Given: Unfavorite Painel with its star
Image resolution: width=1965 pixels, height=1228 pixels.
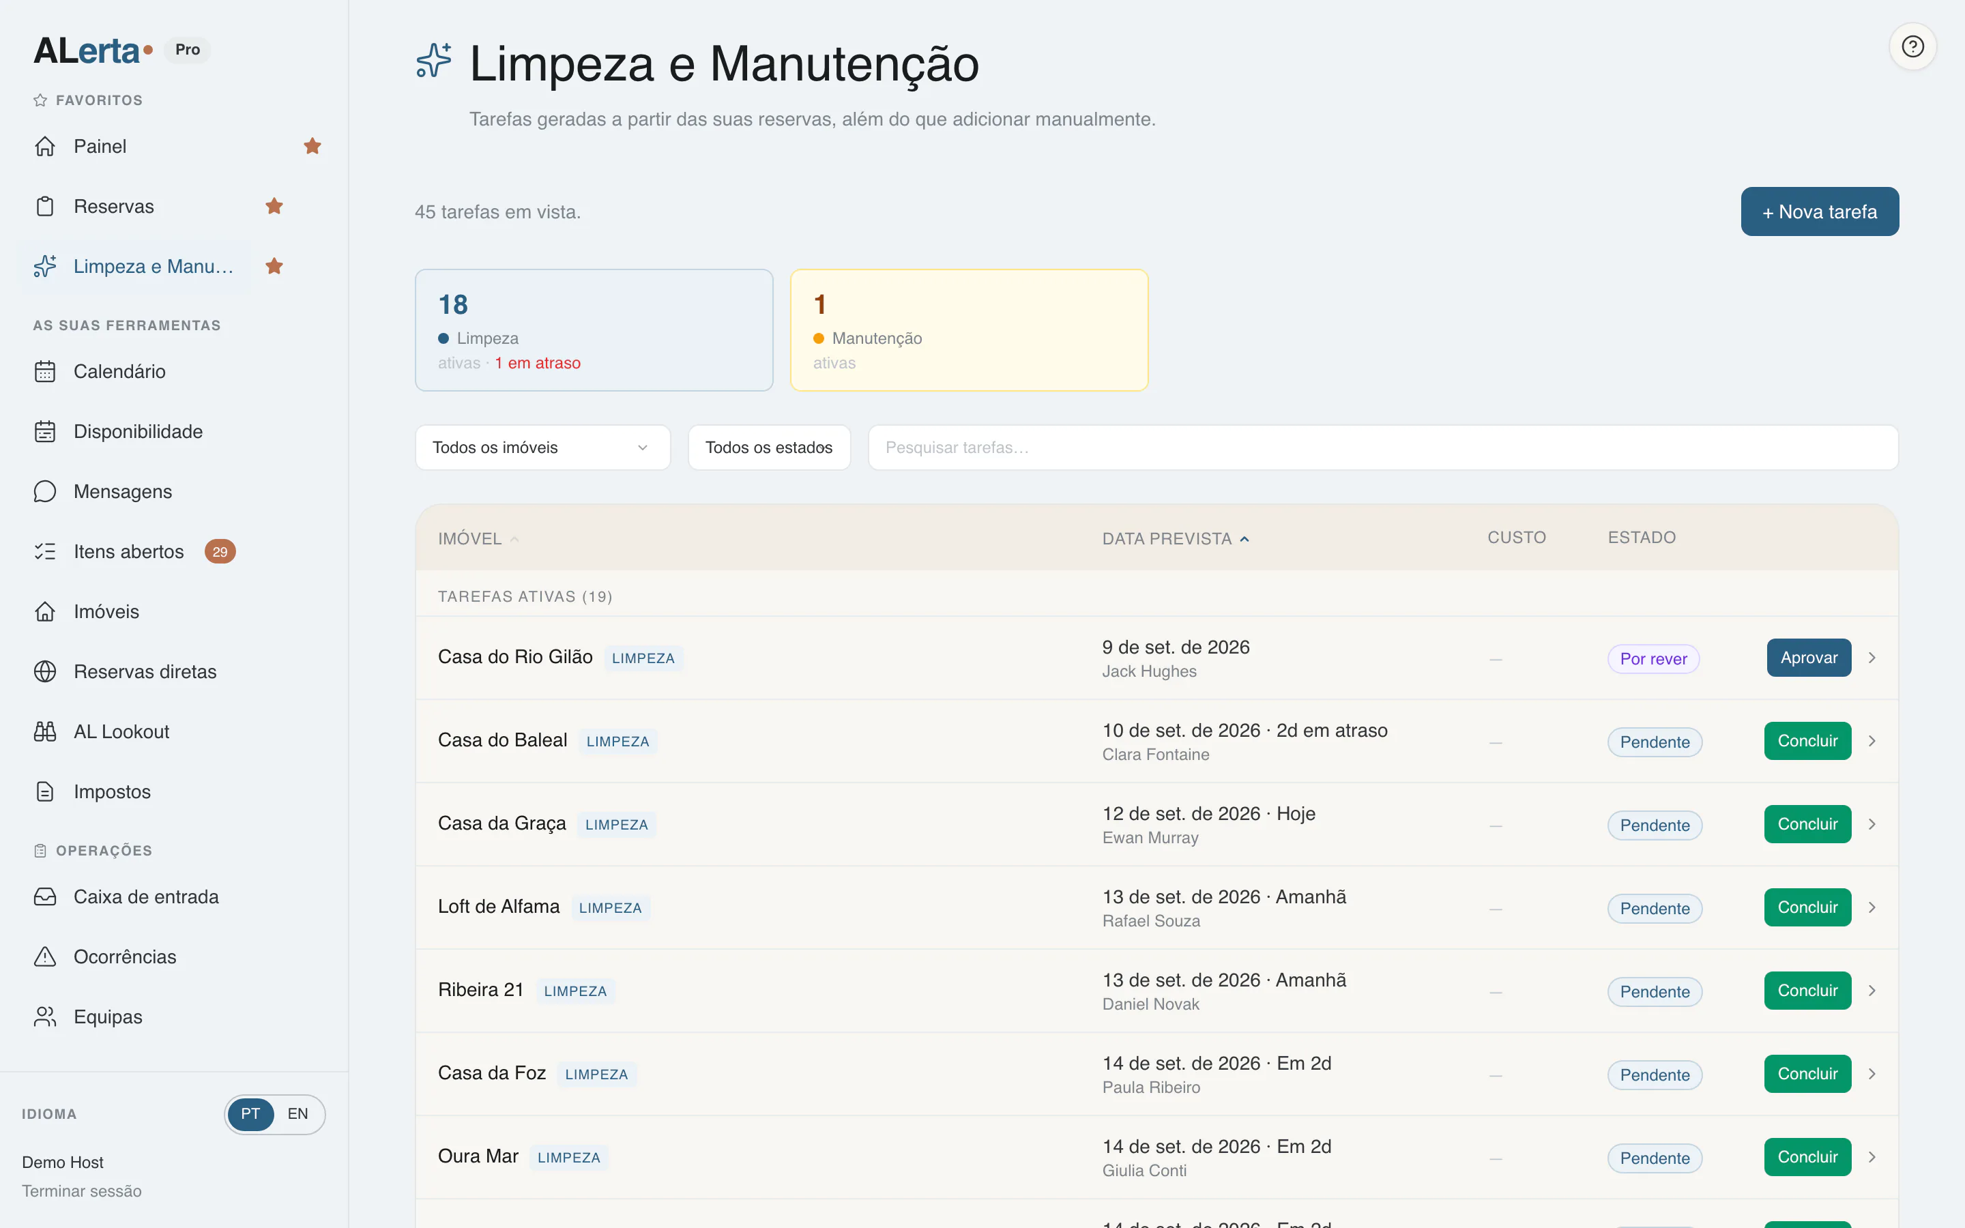Looking at the screenshot, I should click(312, 146).
